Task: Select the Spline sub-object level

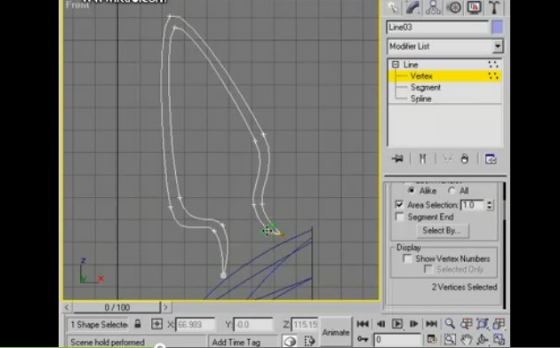Action: point(421,99)
